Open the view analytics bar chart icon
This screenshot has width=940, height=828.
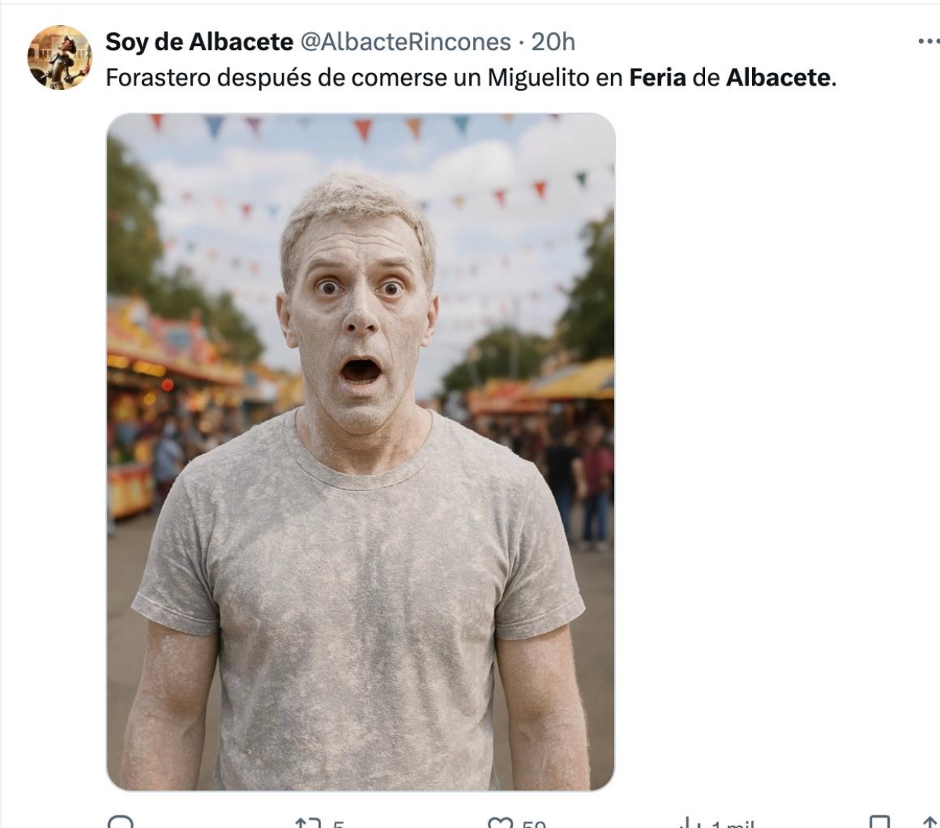[x=689, y=823]
